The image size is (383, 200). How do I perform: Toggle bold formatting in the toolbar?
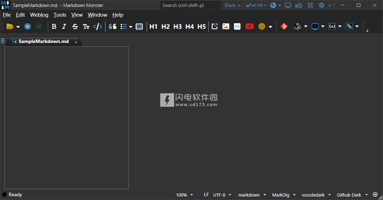54,26
